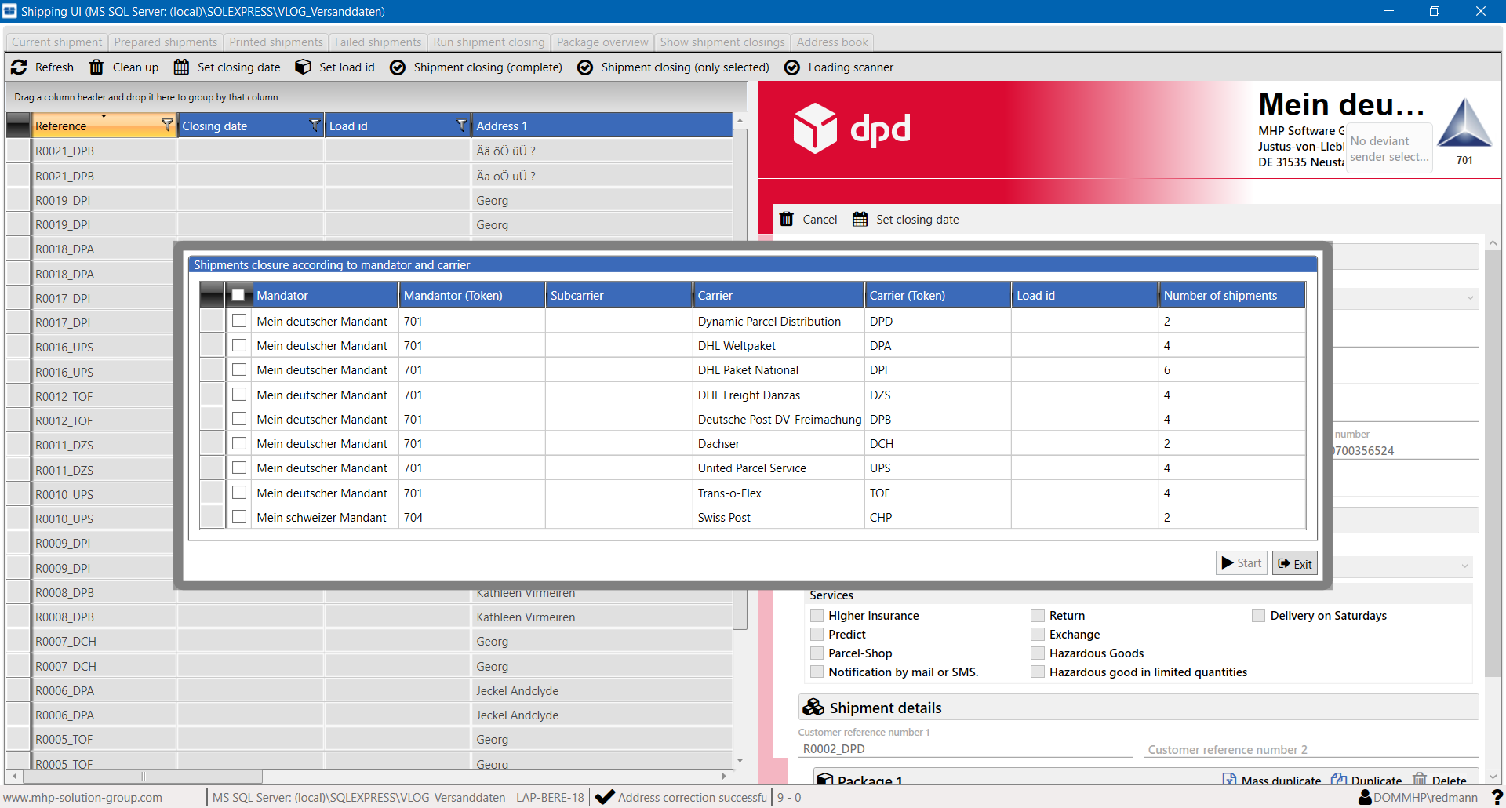The height and width of the screenshot is (808, 1506).
Task: Click the Refresh icon in toolbar
Action: [20, 67]
